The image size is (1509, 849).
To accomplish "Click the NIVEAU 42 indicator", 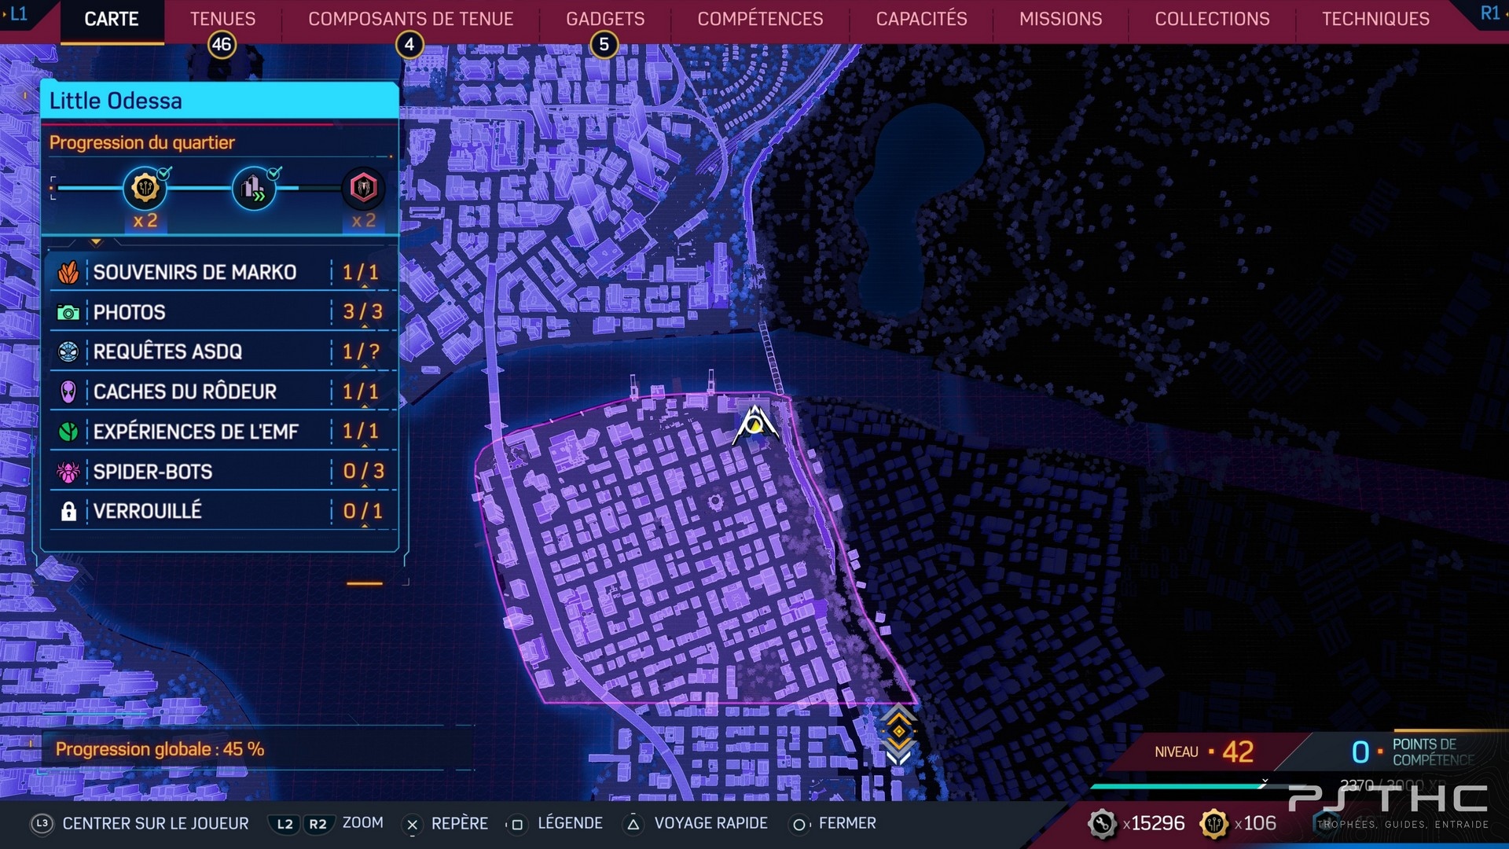I will (x=1204, y=752).
